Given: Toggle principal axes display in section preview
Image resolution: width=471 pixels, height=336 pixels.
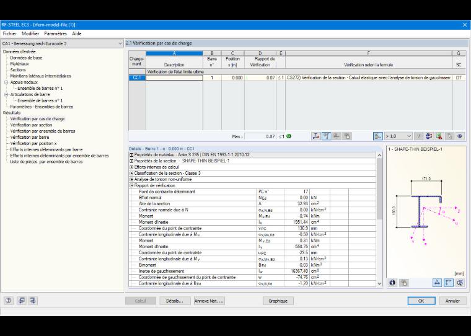Looking at the screenshot, I should [x=449, y=283].
